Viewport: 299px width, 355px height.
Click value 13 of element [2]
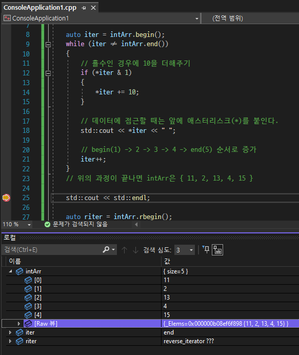tap(167, 297)
